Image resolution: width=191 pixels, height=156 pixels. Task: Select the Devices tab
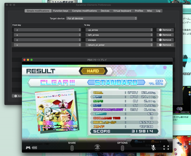[x=105, y=11]
